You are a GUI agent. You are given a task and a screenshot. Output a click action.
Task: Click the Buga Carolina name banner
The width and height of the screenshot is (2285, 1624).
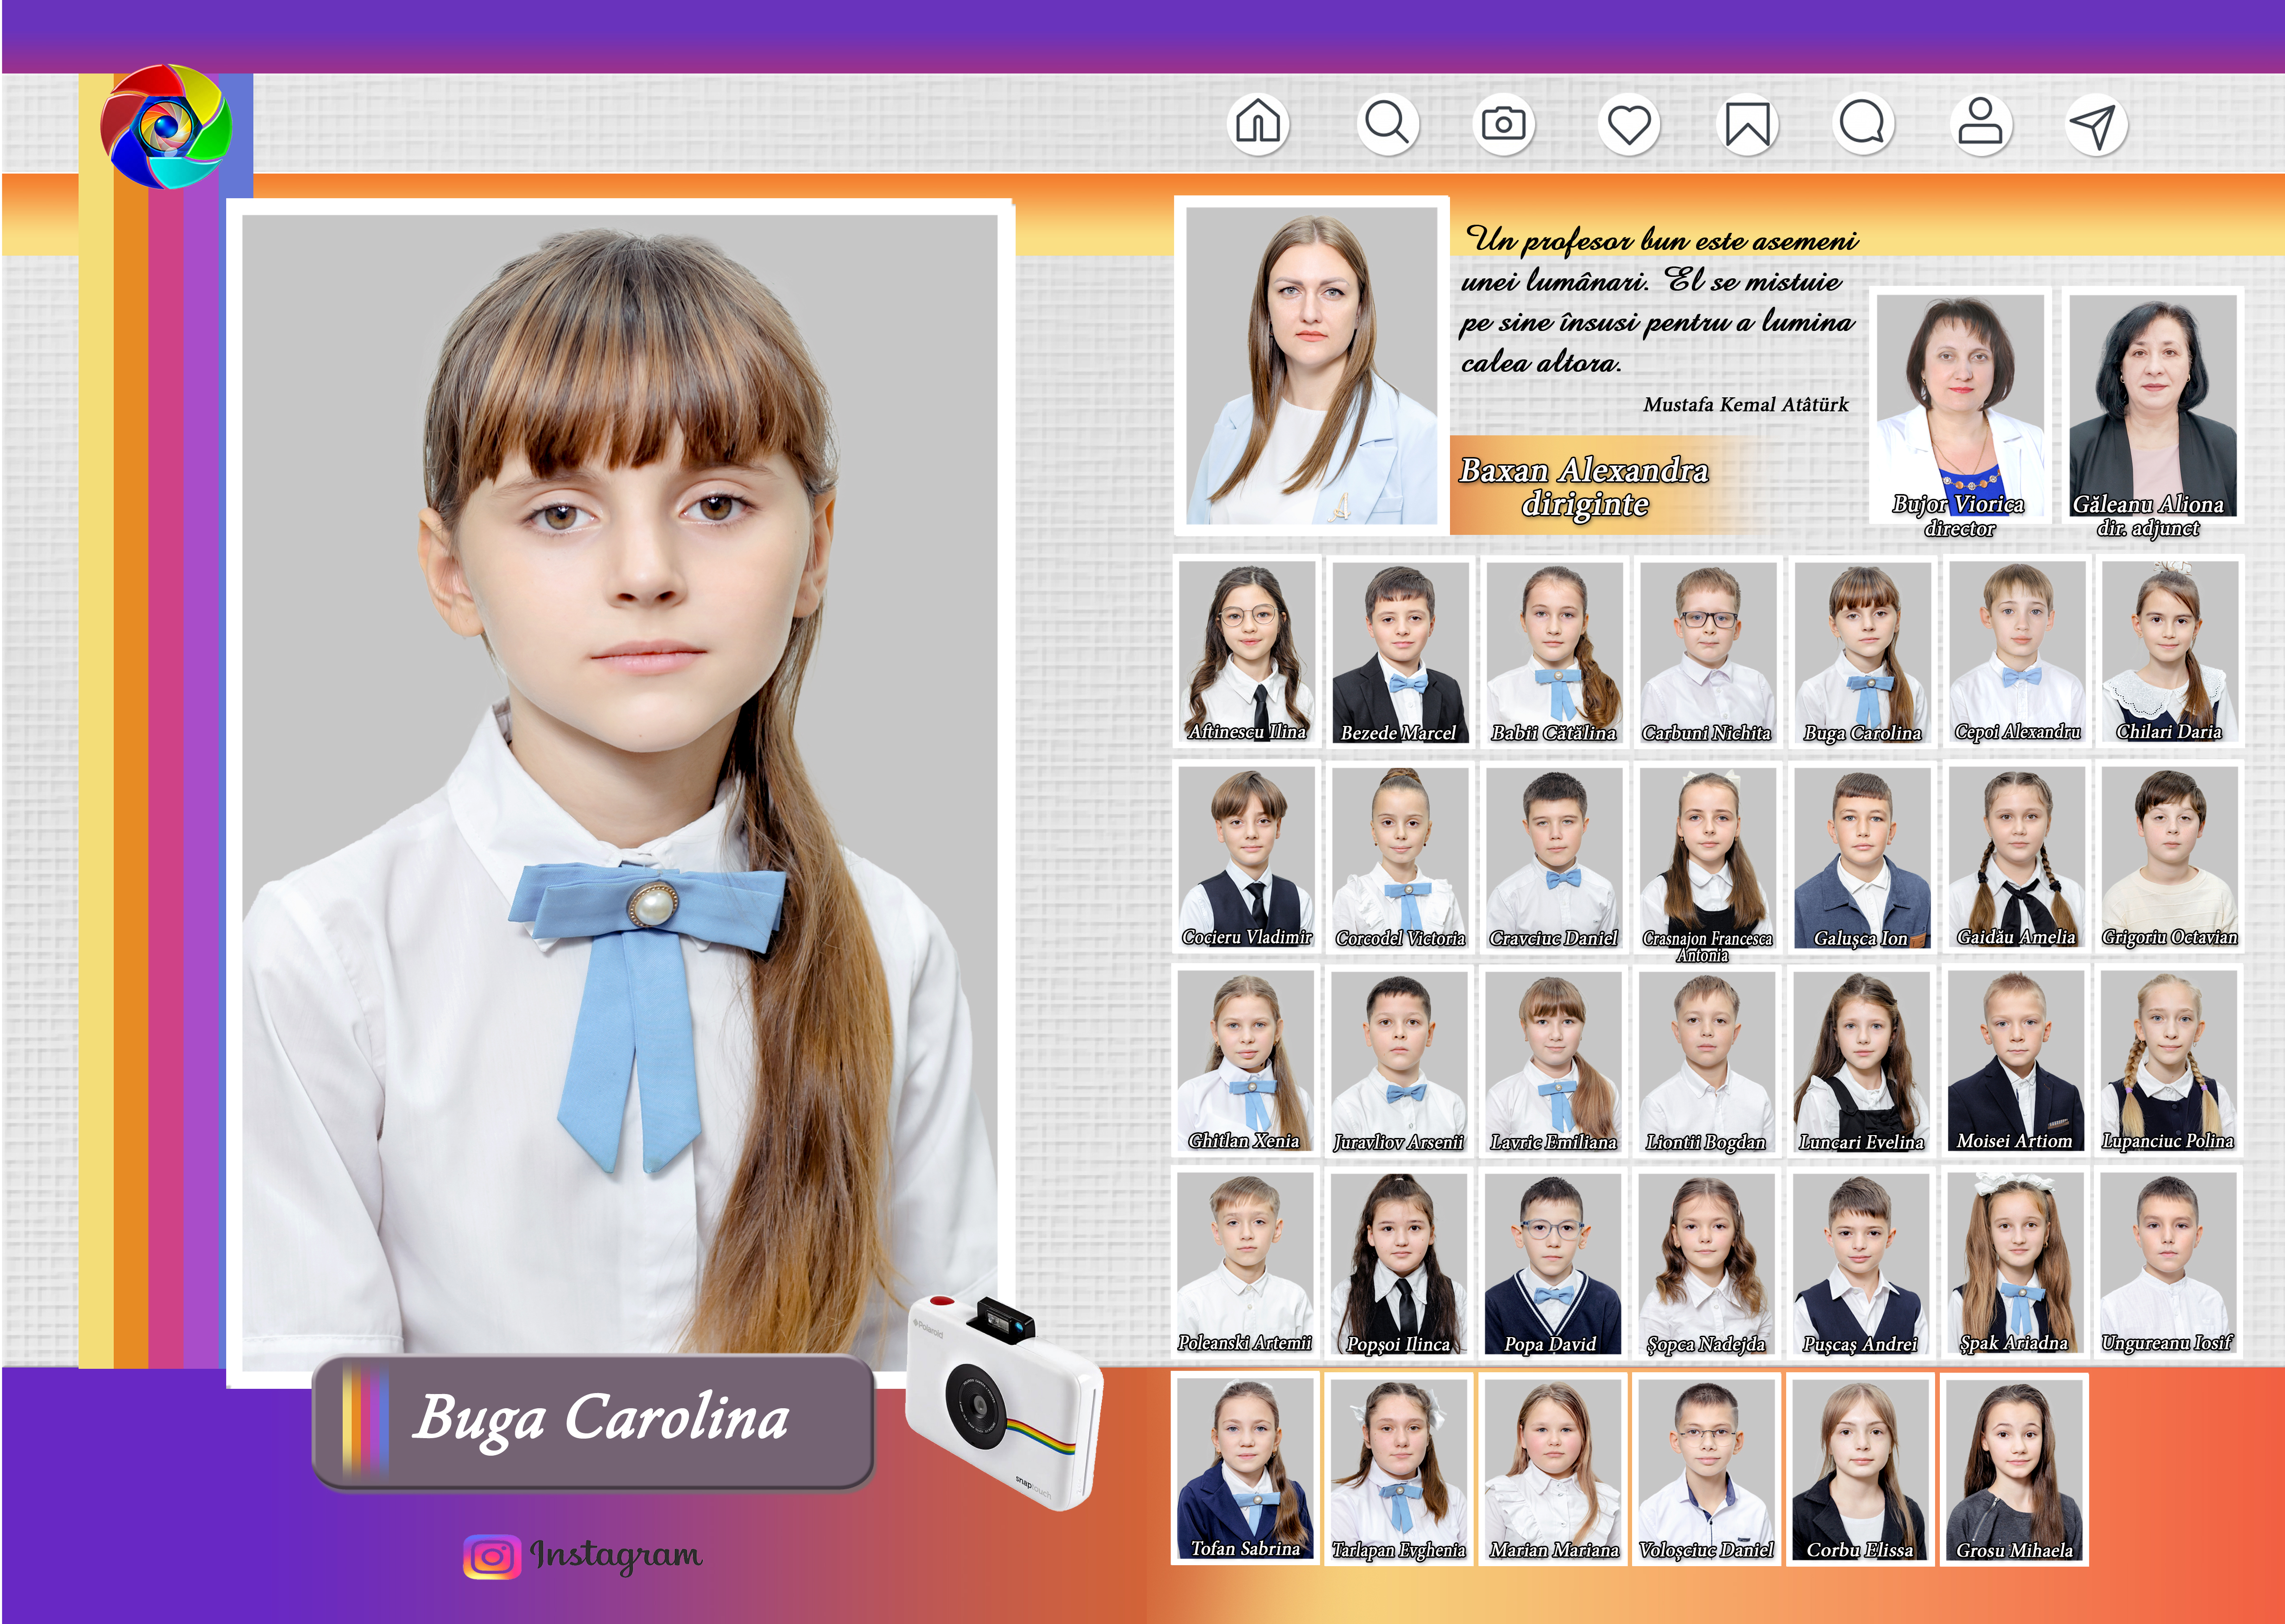[x=594, y=1421]
